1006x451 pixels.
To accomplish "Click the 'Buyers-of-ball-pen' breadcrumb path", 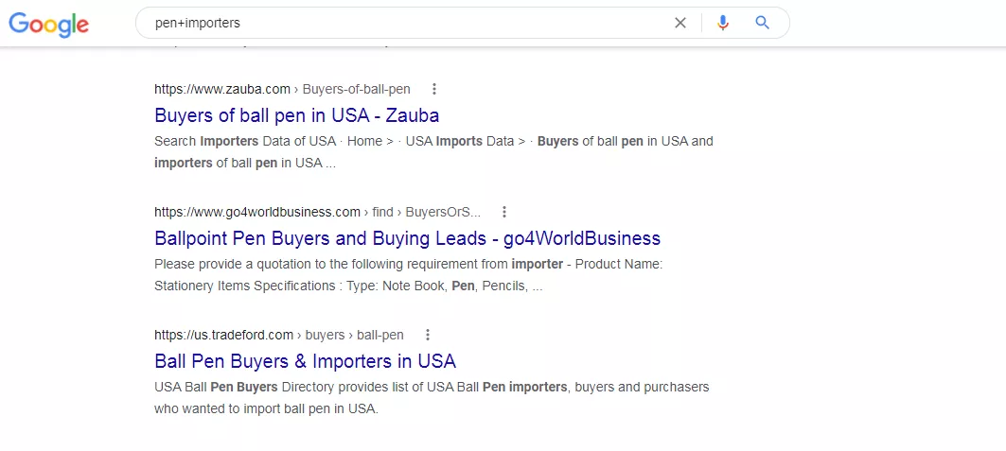I will pos(356,89).
